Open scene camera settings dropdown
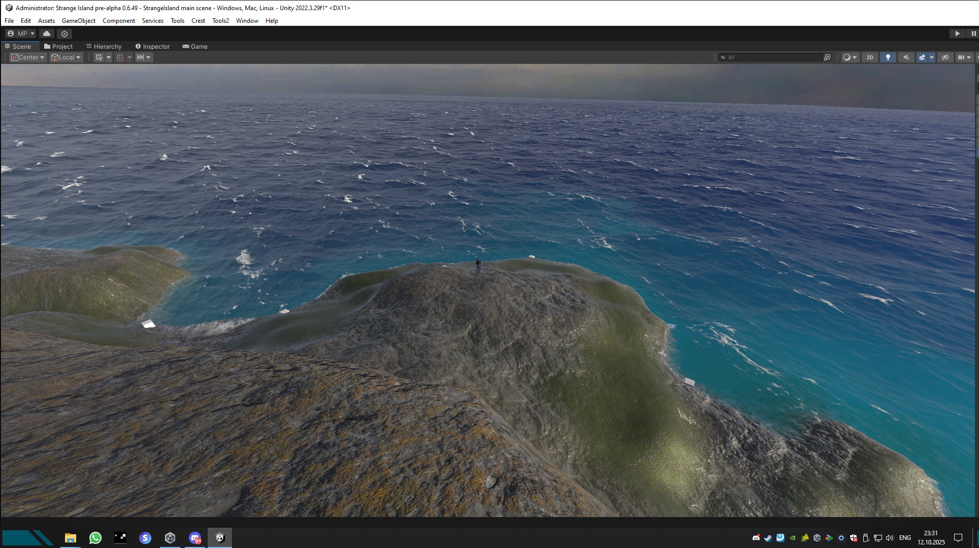The width and height of the screenshot is (979, 548). 964,57
